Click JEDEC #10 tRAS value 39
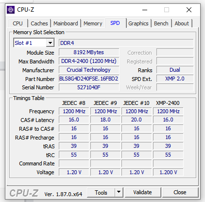The image size is (205, 202). pos(137,146)
